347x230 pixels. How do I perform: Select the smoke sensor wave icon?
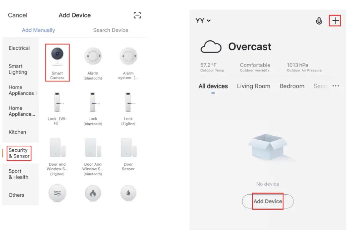tap(57, 193)
